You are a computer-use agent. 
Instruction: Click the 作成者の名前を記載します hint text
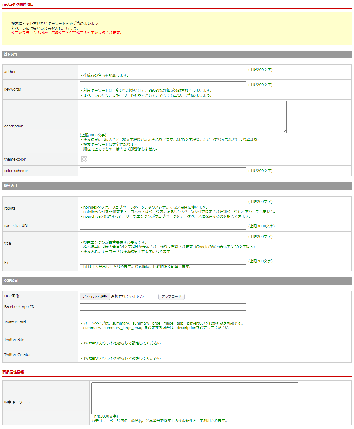click(105, 75)
